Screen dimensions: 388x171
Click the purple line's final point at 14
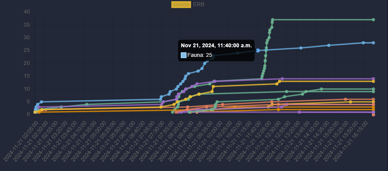373,79
